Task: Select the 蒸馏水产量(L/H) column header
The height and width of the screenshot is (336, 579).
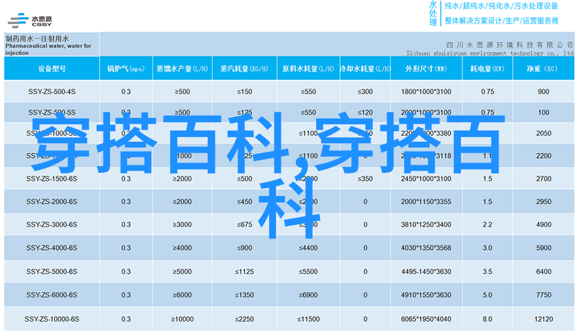Action: pos(182,69)
